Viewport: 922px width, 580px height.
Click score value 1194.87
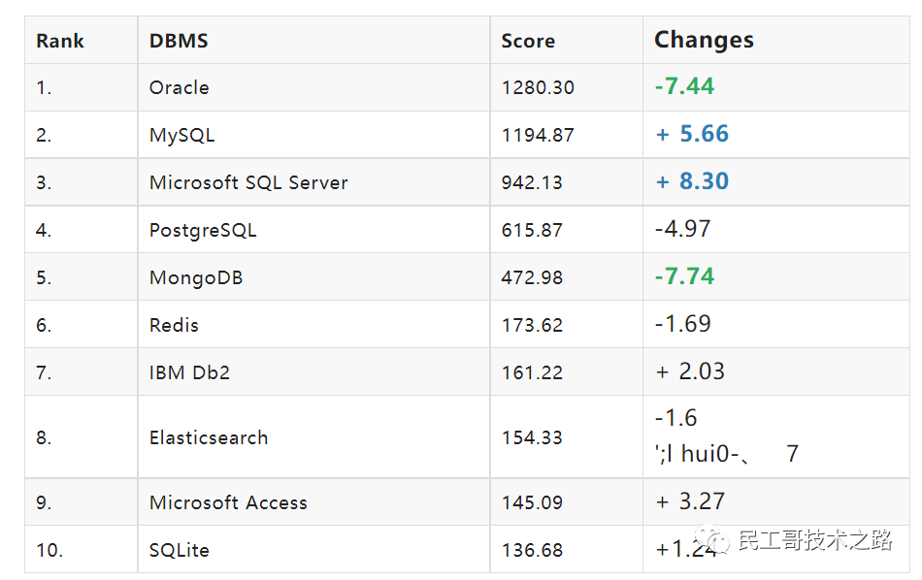[538, 135]
